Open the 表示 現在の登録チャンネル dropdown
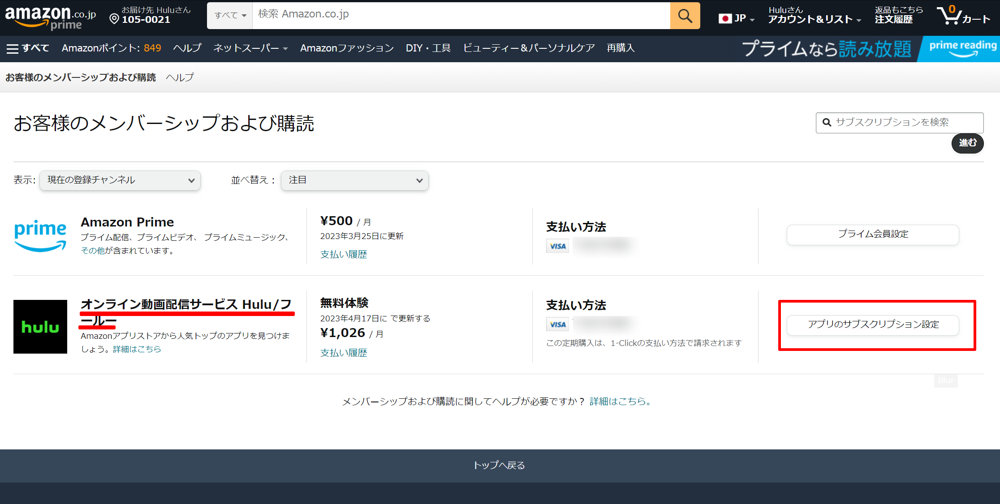The image size is (1000, 504). (x=120, y=180)
